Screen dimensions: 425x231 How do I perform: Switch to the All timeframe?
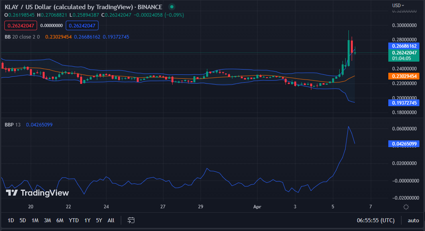point(111,220)
